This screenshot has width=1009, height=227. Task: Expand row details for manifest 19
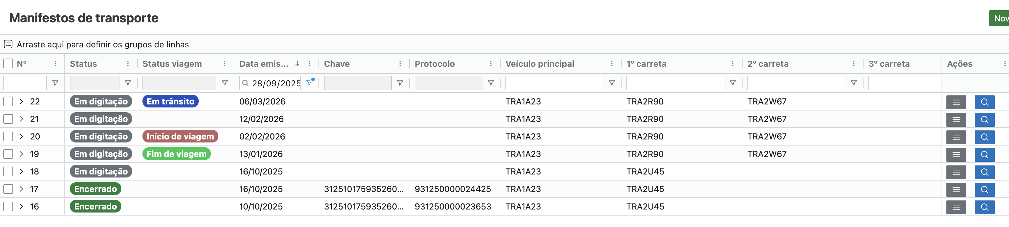coord(21,154)
